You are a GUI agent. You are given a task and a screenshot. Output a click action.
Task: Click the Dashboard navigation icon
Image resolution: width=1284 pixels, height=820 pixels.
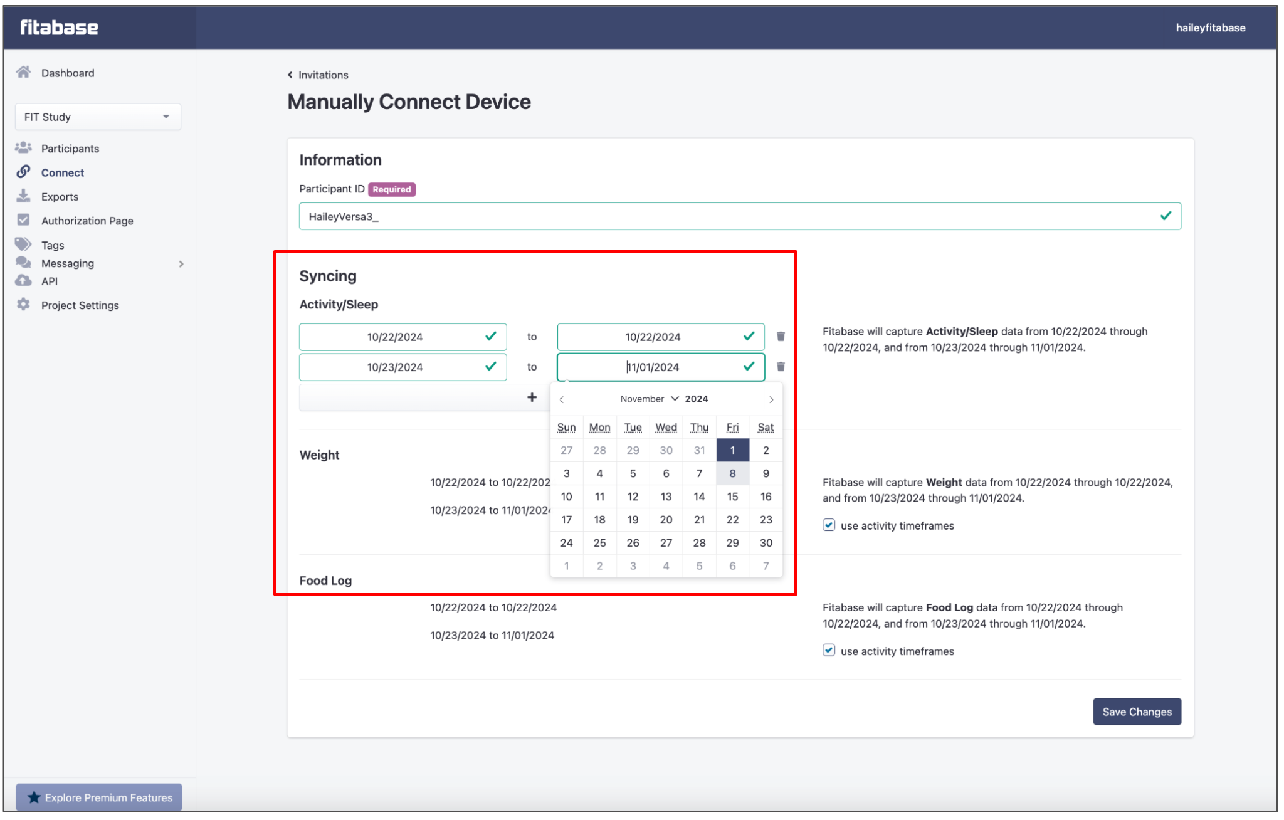(23, 71)
